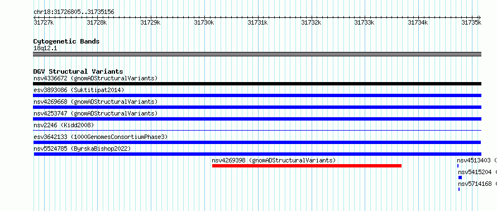The width and height of the screenshot is (497, 211).
Task: Click the chr18:31726805..31735156 coordinate text
Action: coord(74,12)
